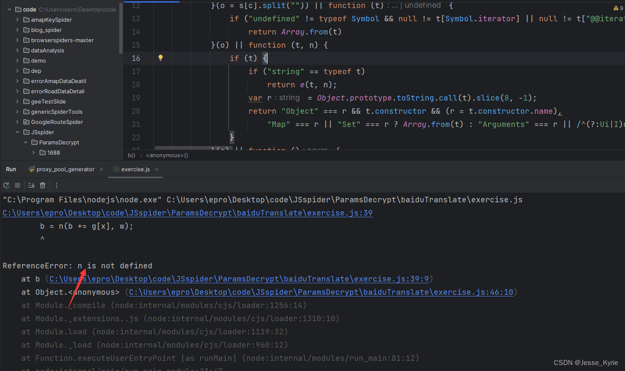Expand the GoogleRouteSpider folder
625x371 pixels.
point(17,122)
